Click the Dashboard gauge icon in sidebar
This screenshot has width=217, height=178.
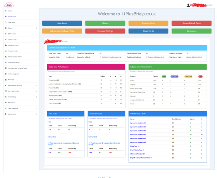click(6, 17)
